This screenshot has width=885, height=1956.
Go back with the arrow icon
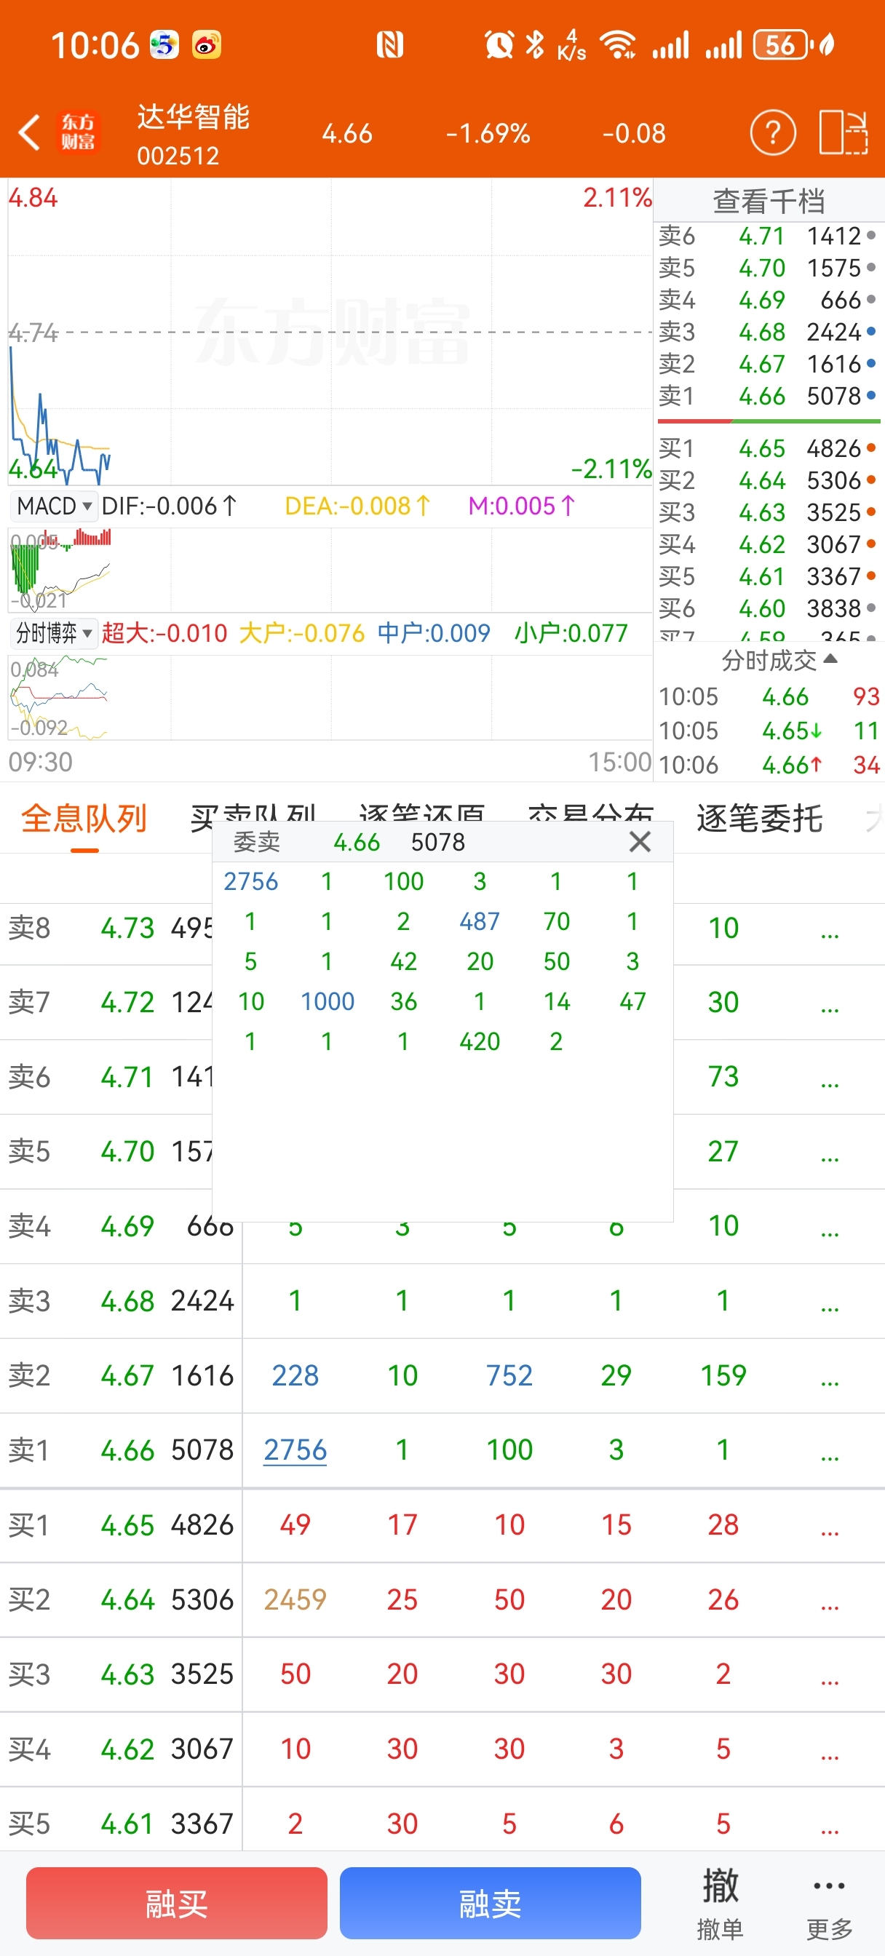pos(29,133)
